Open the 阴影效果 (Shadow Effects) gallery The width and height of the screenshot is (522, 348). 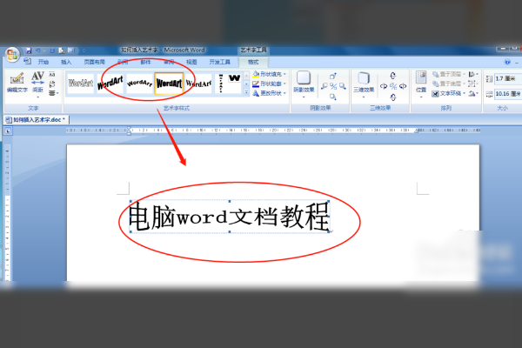pos(304,84)
